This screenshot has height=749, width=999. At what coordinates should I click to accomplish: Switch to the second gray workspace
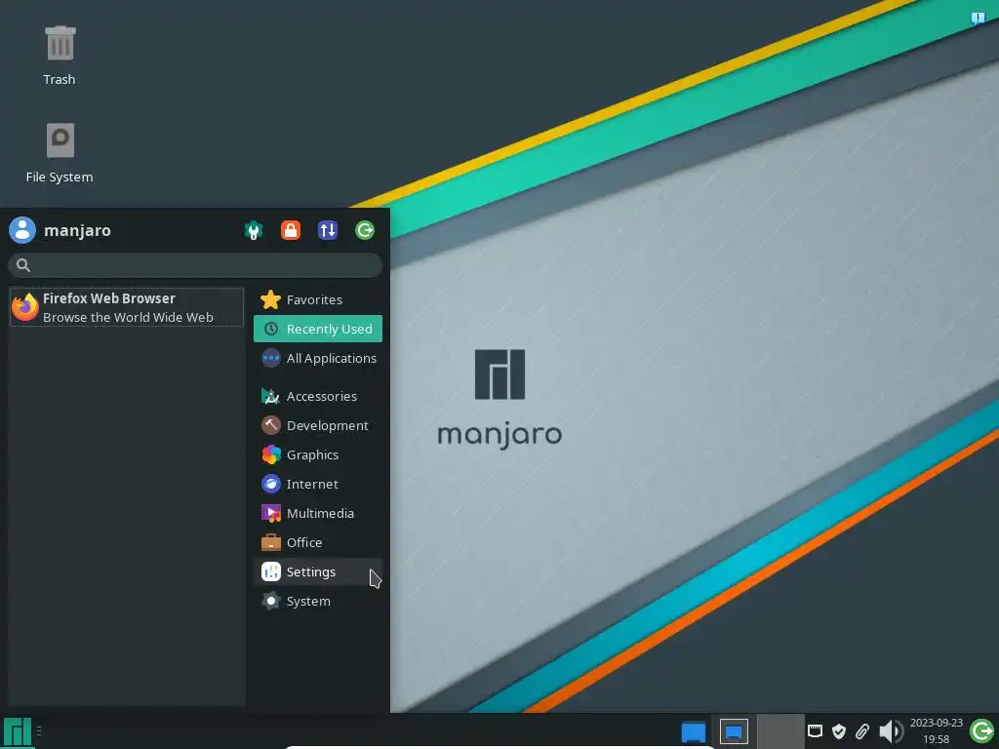pyautogui.click(x=780, y=731)
